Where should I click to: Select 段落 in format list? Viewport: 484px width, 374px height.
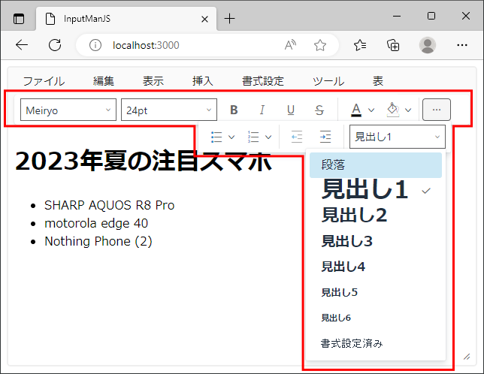click(x=376, y=165)
